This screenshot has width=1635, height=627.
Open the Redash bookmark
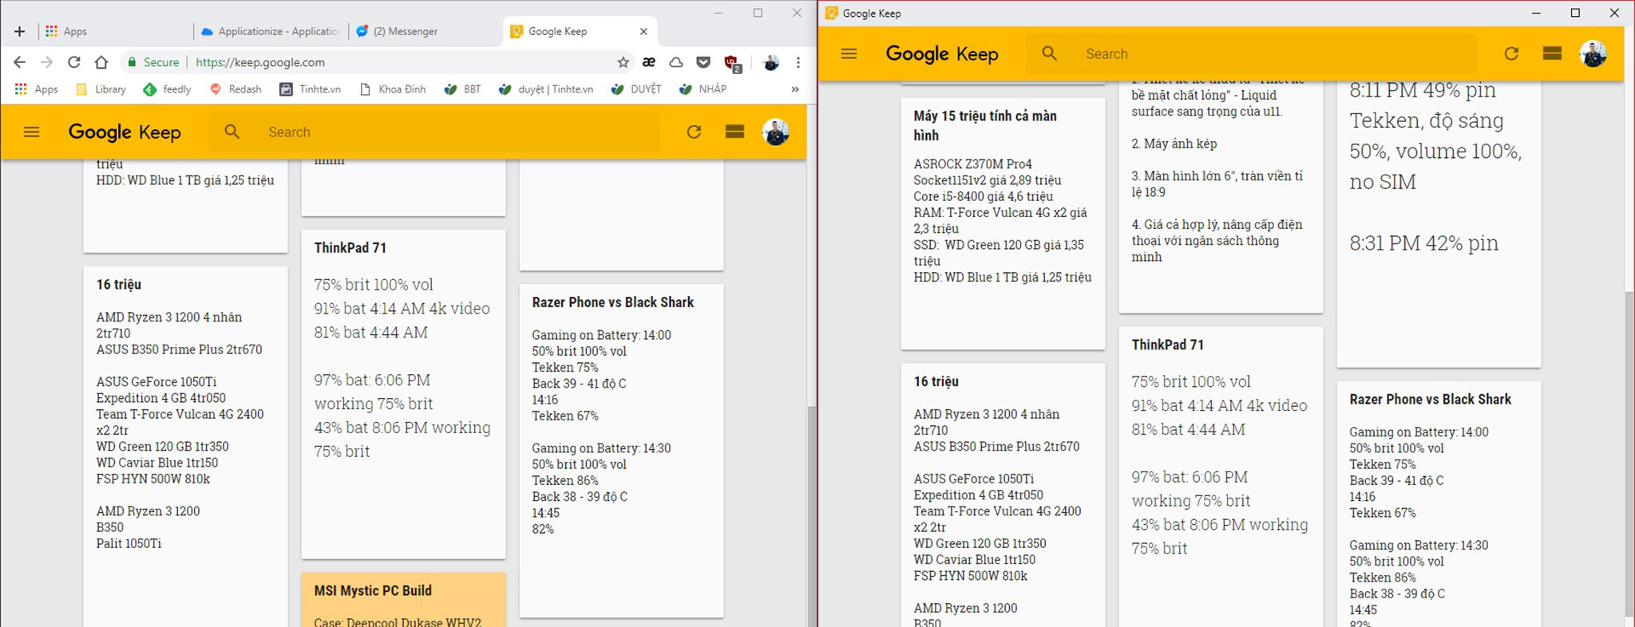236,89
